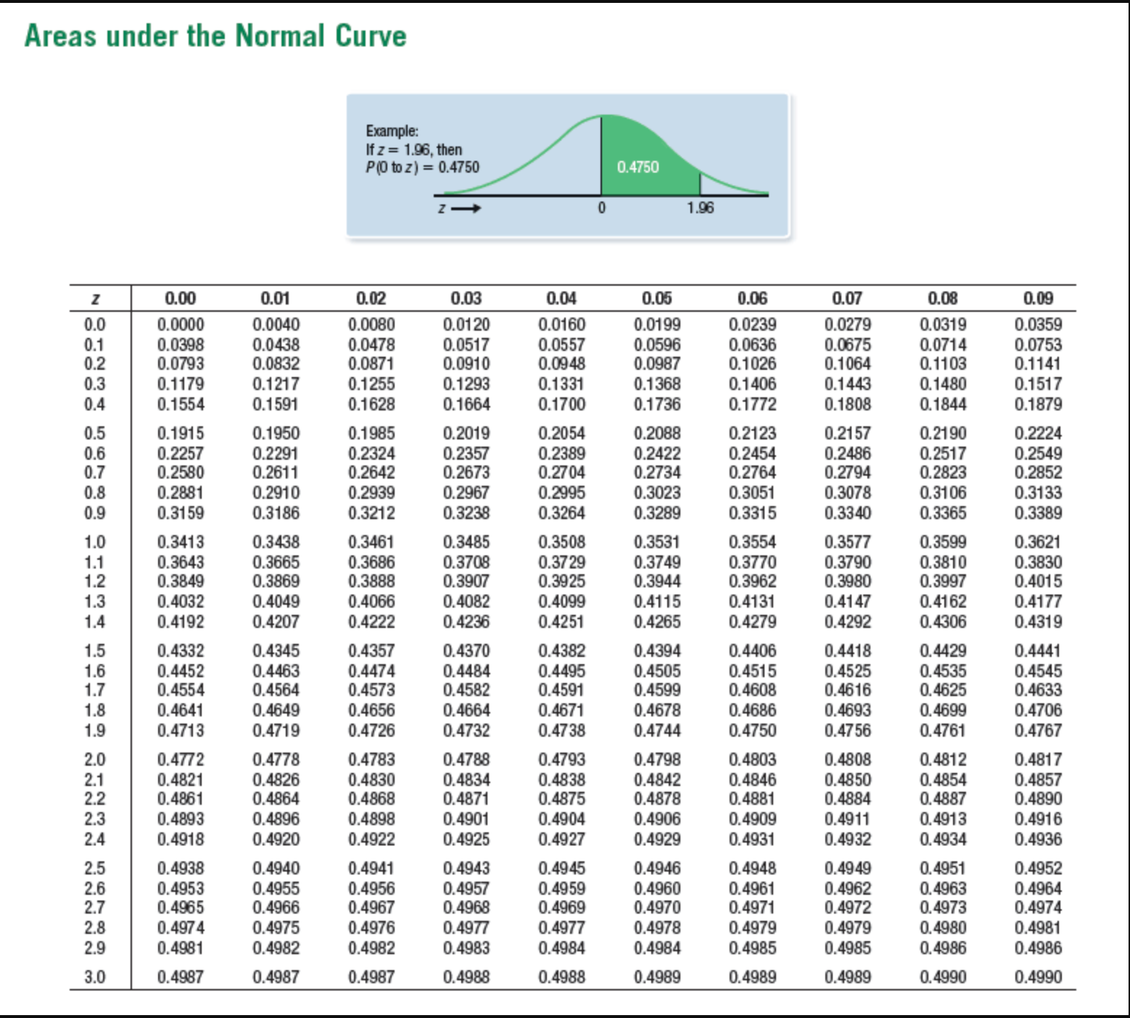Click the table value 0.0398

[x=181, y=345]
